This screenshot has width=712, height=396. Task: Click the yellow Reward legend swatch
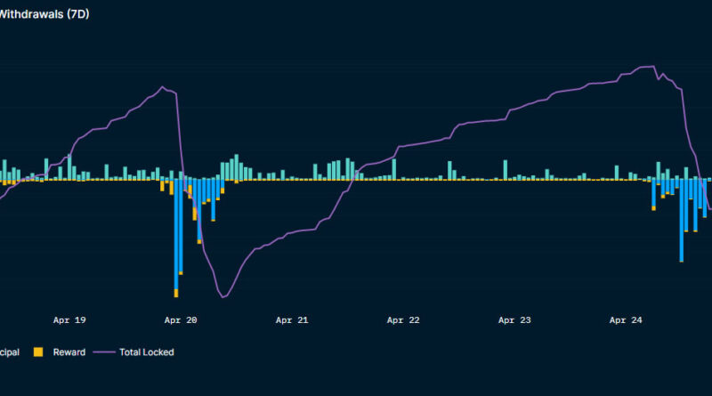pos(38,352)
